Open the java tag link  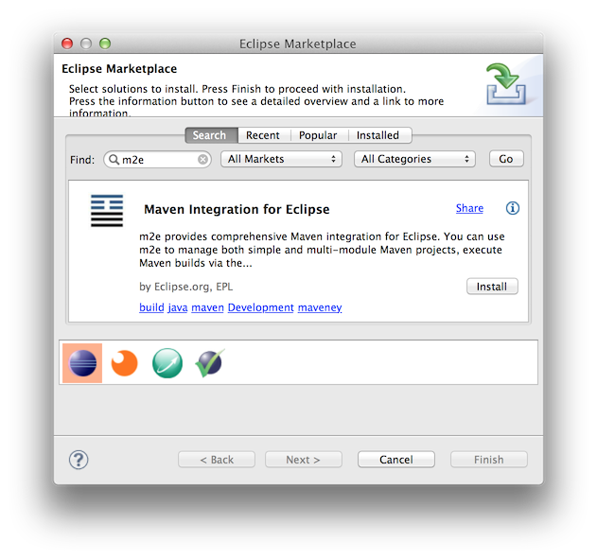coord(178,307)
